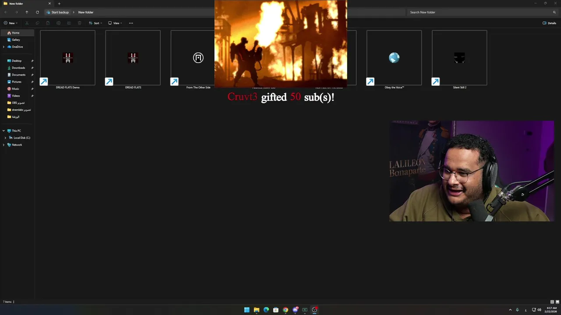Add a new tab with plus button

tap(59, 3)
